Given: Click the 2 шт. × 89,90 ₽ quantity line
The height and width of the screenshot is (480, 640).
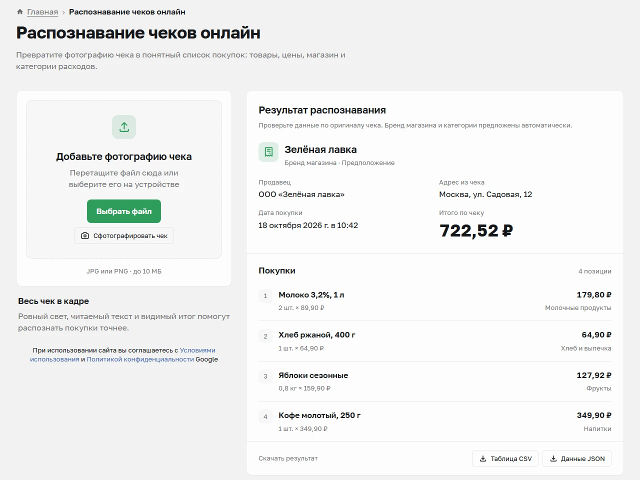Looking at the screenshot, I should pos(301,308).
